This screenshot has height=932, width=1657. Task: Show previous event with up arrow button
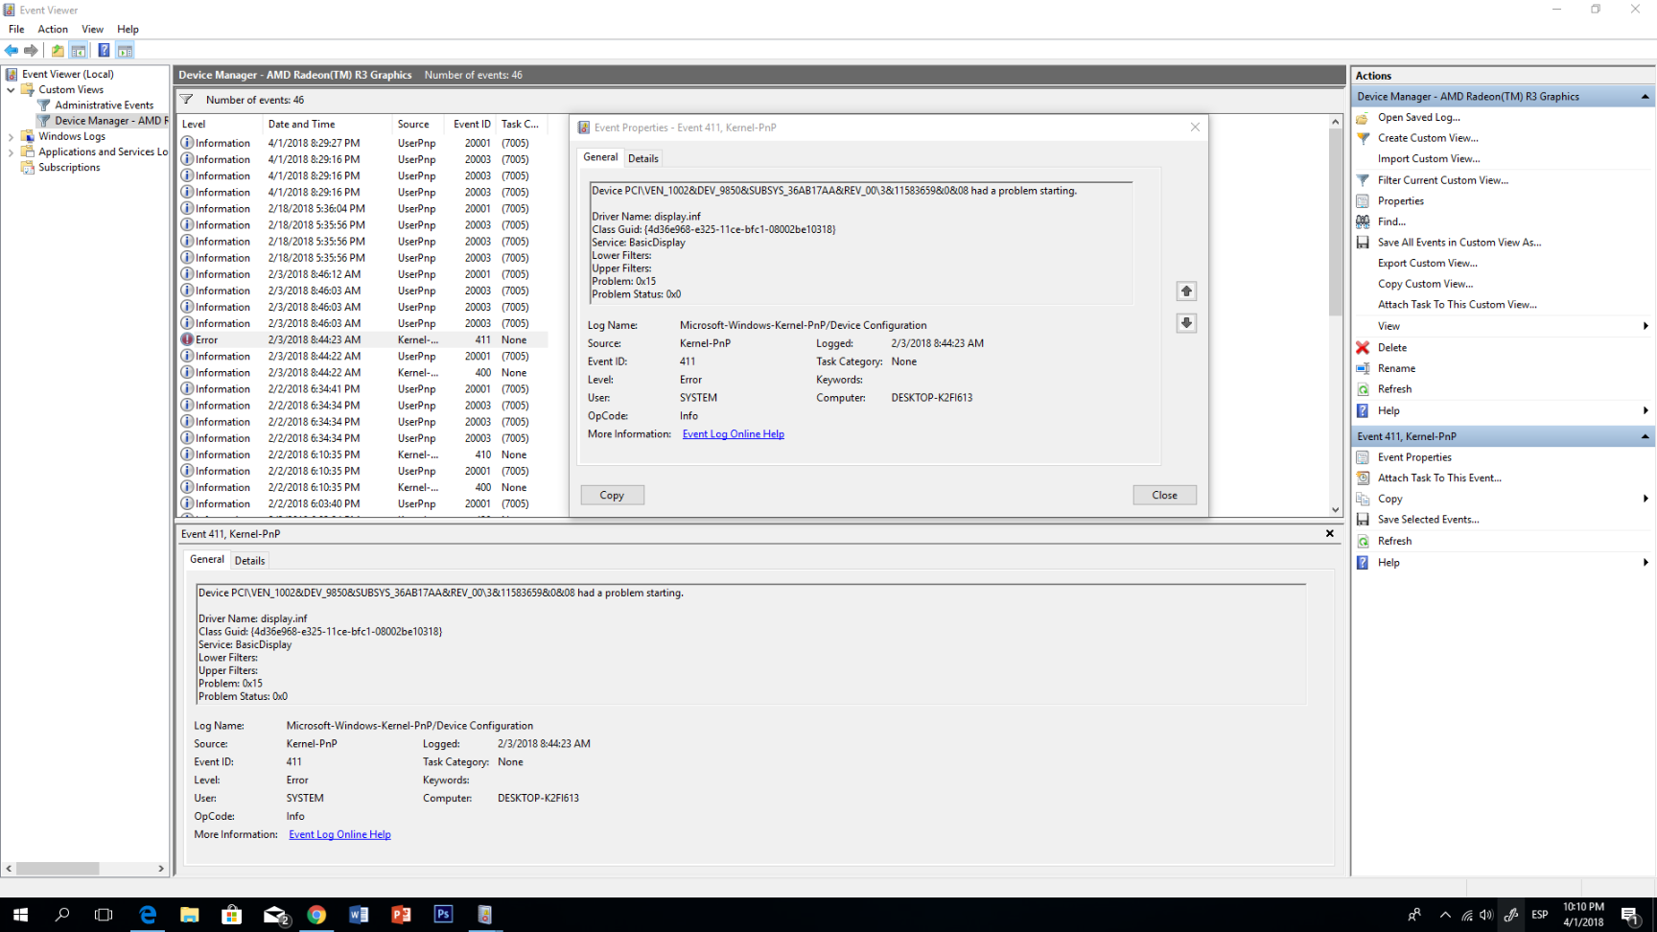click(1186, 291)
